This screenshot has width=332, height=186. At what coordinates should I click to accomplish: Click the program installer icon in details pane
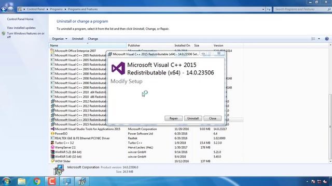(59, 170)
